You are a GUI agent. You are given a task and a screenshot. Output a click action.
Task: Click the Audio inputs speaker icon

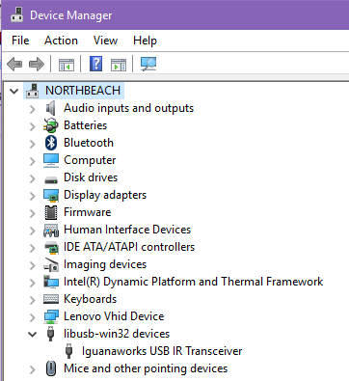tap(51, 108)
